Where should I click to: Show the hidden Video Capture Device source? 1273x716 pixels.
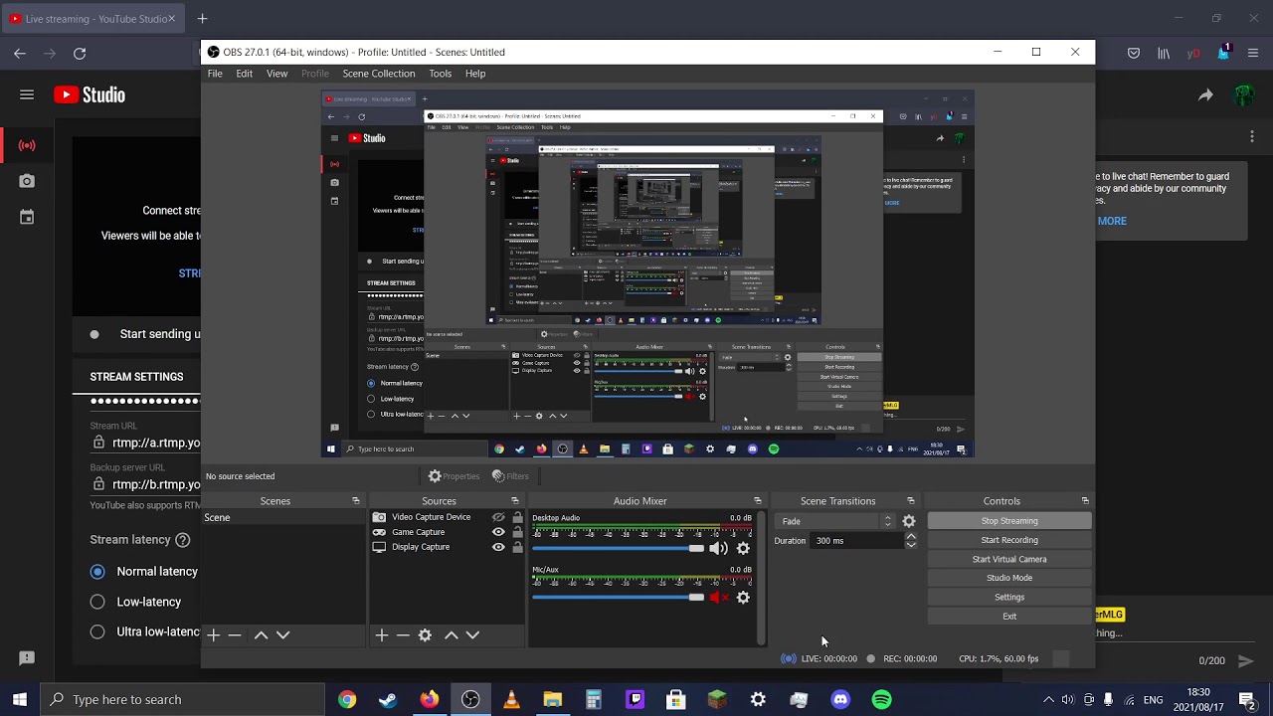tap(498, 517)
